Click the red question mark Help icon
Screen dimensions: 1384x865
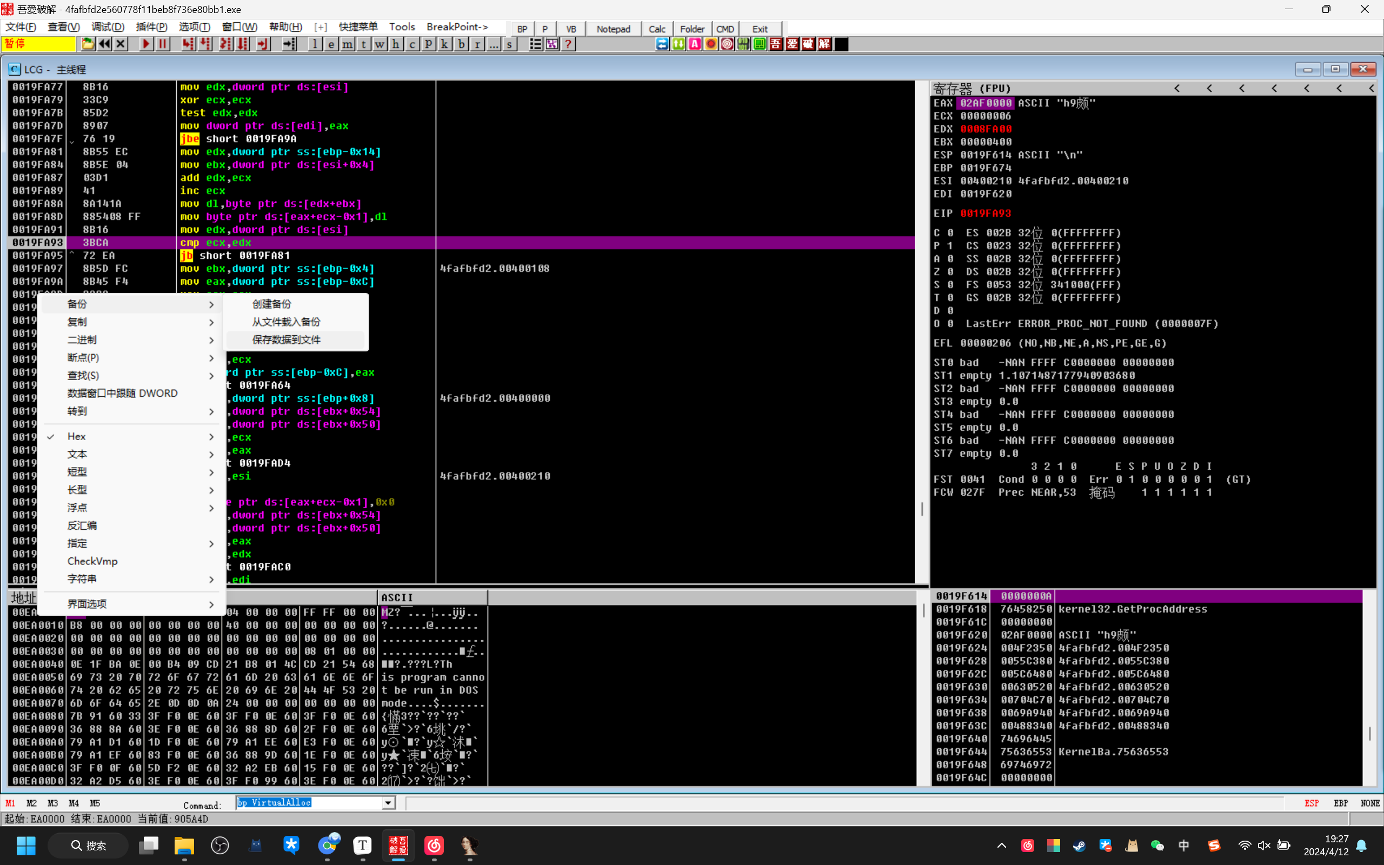569,44
